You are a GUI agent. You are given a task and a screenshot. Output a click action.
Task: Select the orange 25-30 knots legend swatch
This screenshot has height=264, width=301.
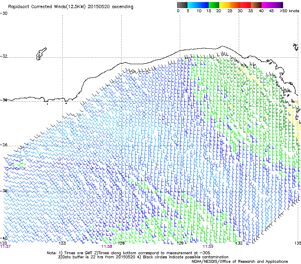235,5
